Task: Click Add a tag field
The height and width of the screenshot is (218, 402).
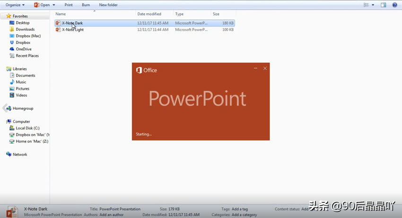Action: [240, 209]
